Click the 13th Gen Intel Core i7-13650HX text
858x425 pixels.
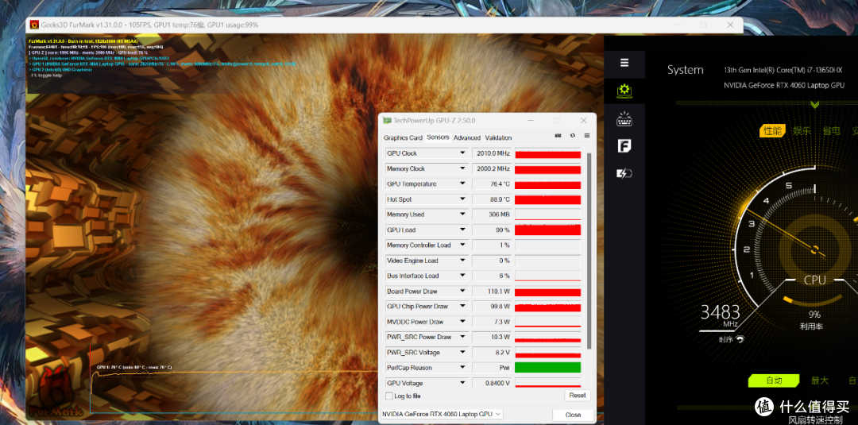[783, 70]
